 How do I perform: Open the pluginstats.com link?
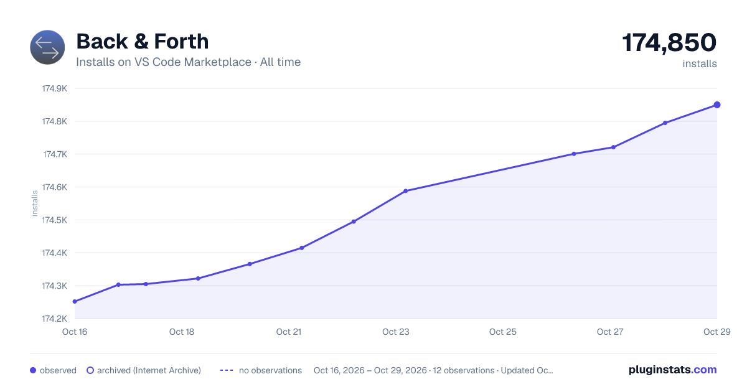(x=672, y=370)
